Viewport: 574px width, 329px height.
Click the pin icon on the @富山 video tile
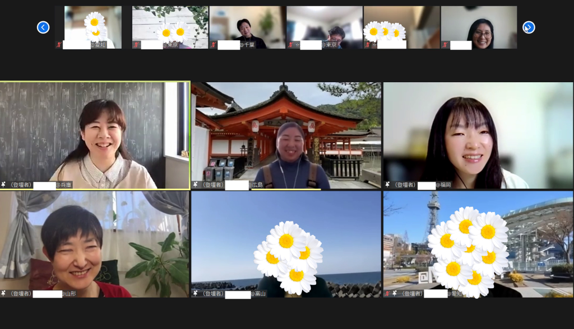point(196,293)
